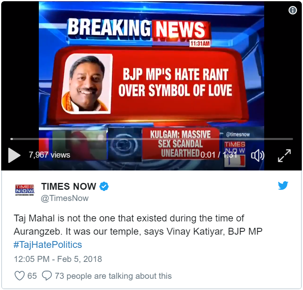The image size is (303, 290).
Task: Click the video elapsed time 0:01 / 1:31
Action: [x=219, y=155]
